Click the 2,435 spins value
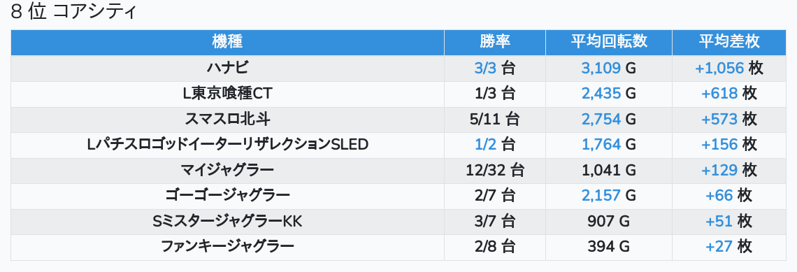The height and width of the screenshot is (272, 797). [601, 94]
